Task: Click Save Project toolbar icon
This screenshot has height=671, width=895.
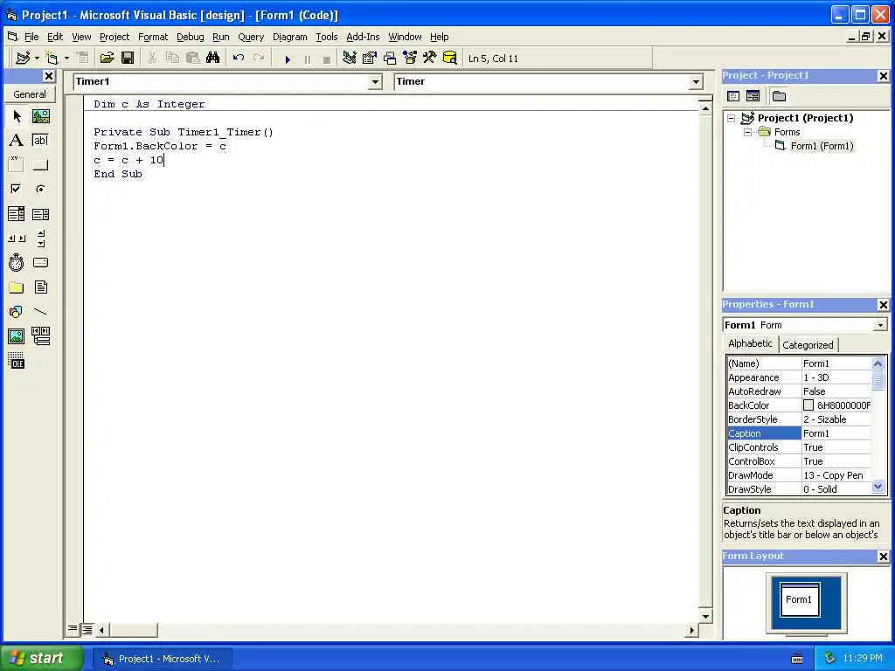Action: pos(128,59)
